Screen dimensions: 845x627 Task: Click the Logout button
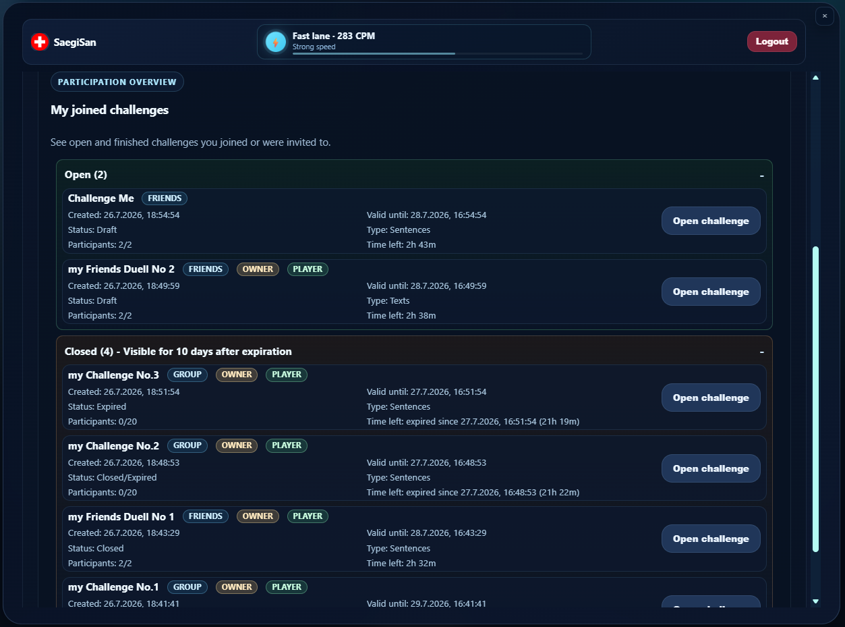point(771,42)
